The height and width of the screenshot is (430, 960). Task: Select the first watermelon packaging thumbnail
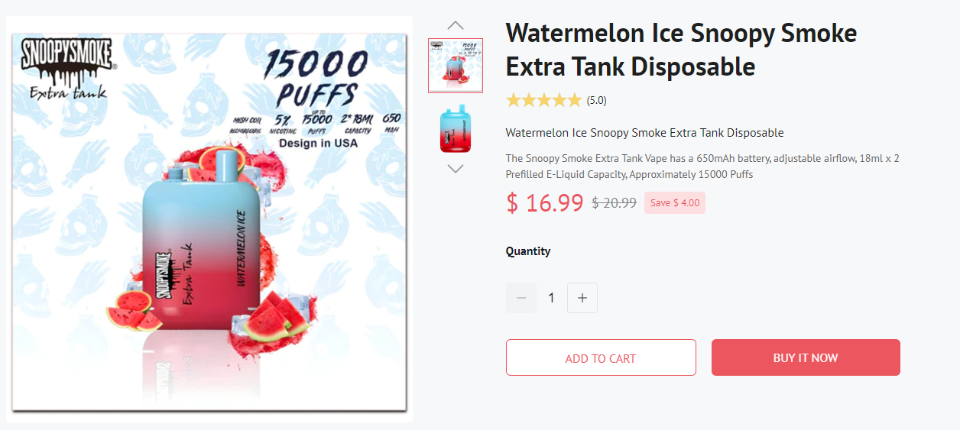(x=456, y=66)
